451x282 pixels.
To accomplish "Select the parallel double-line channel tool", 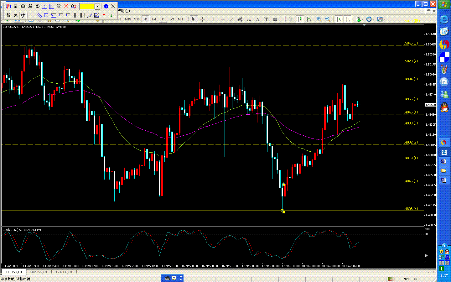I will pos(39,15).
